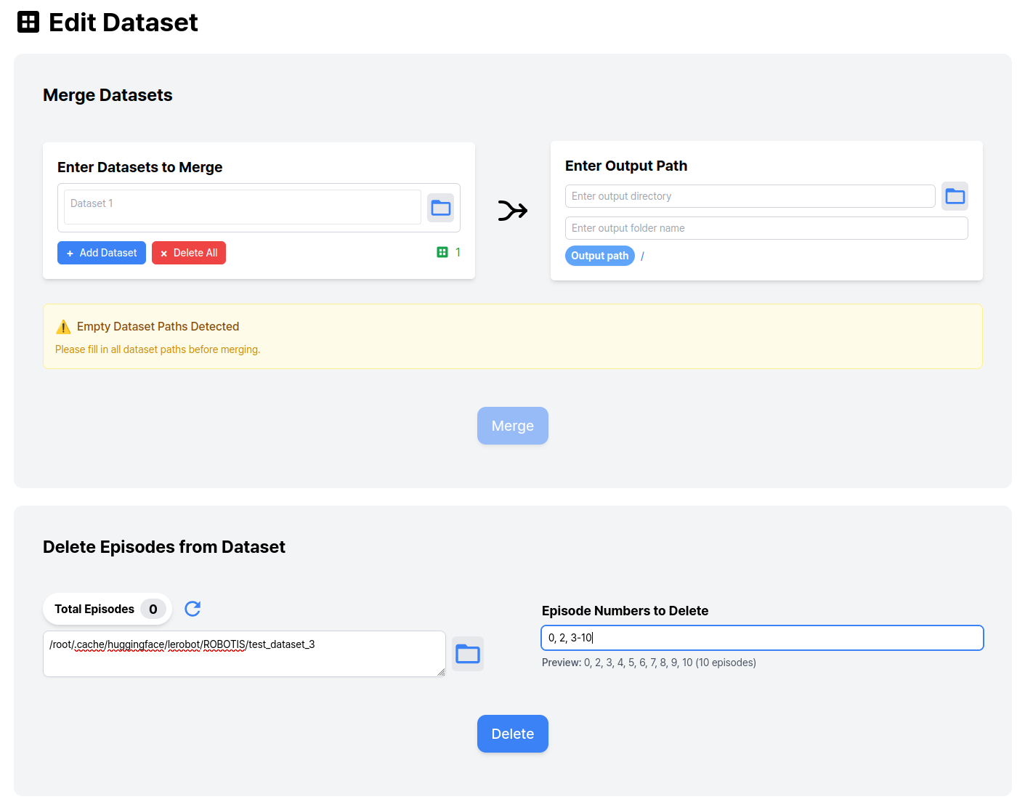The image size is (1025, 810).
Task: Click the Enter output directory field
Action: point(750,195)
